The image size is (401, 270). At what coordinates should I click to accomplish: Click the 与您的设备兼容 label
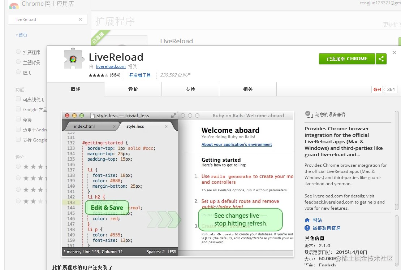[x=330, y=114]
